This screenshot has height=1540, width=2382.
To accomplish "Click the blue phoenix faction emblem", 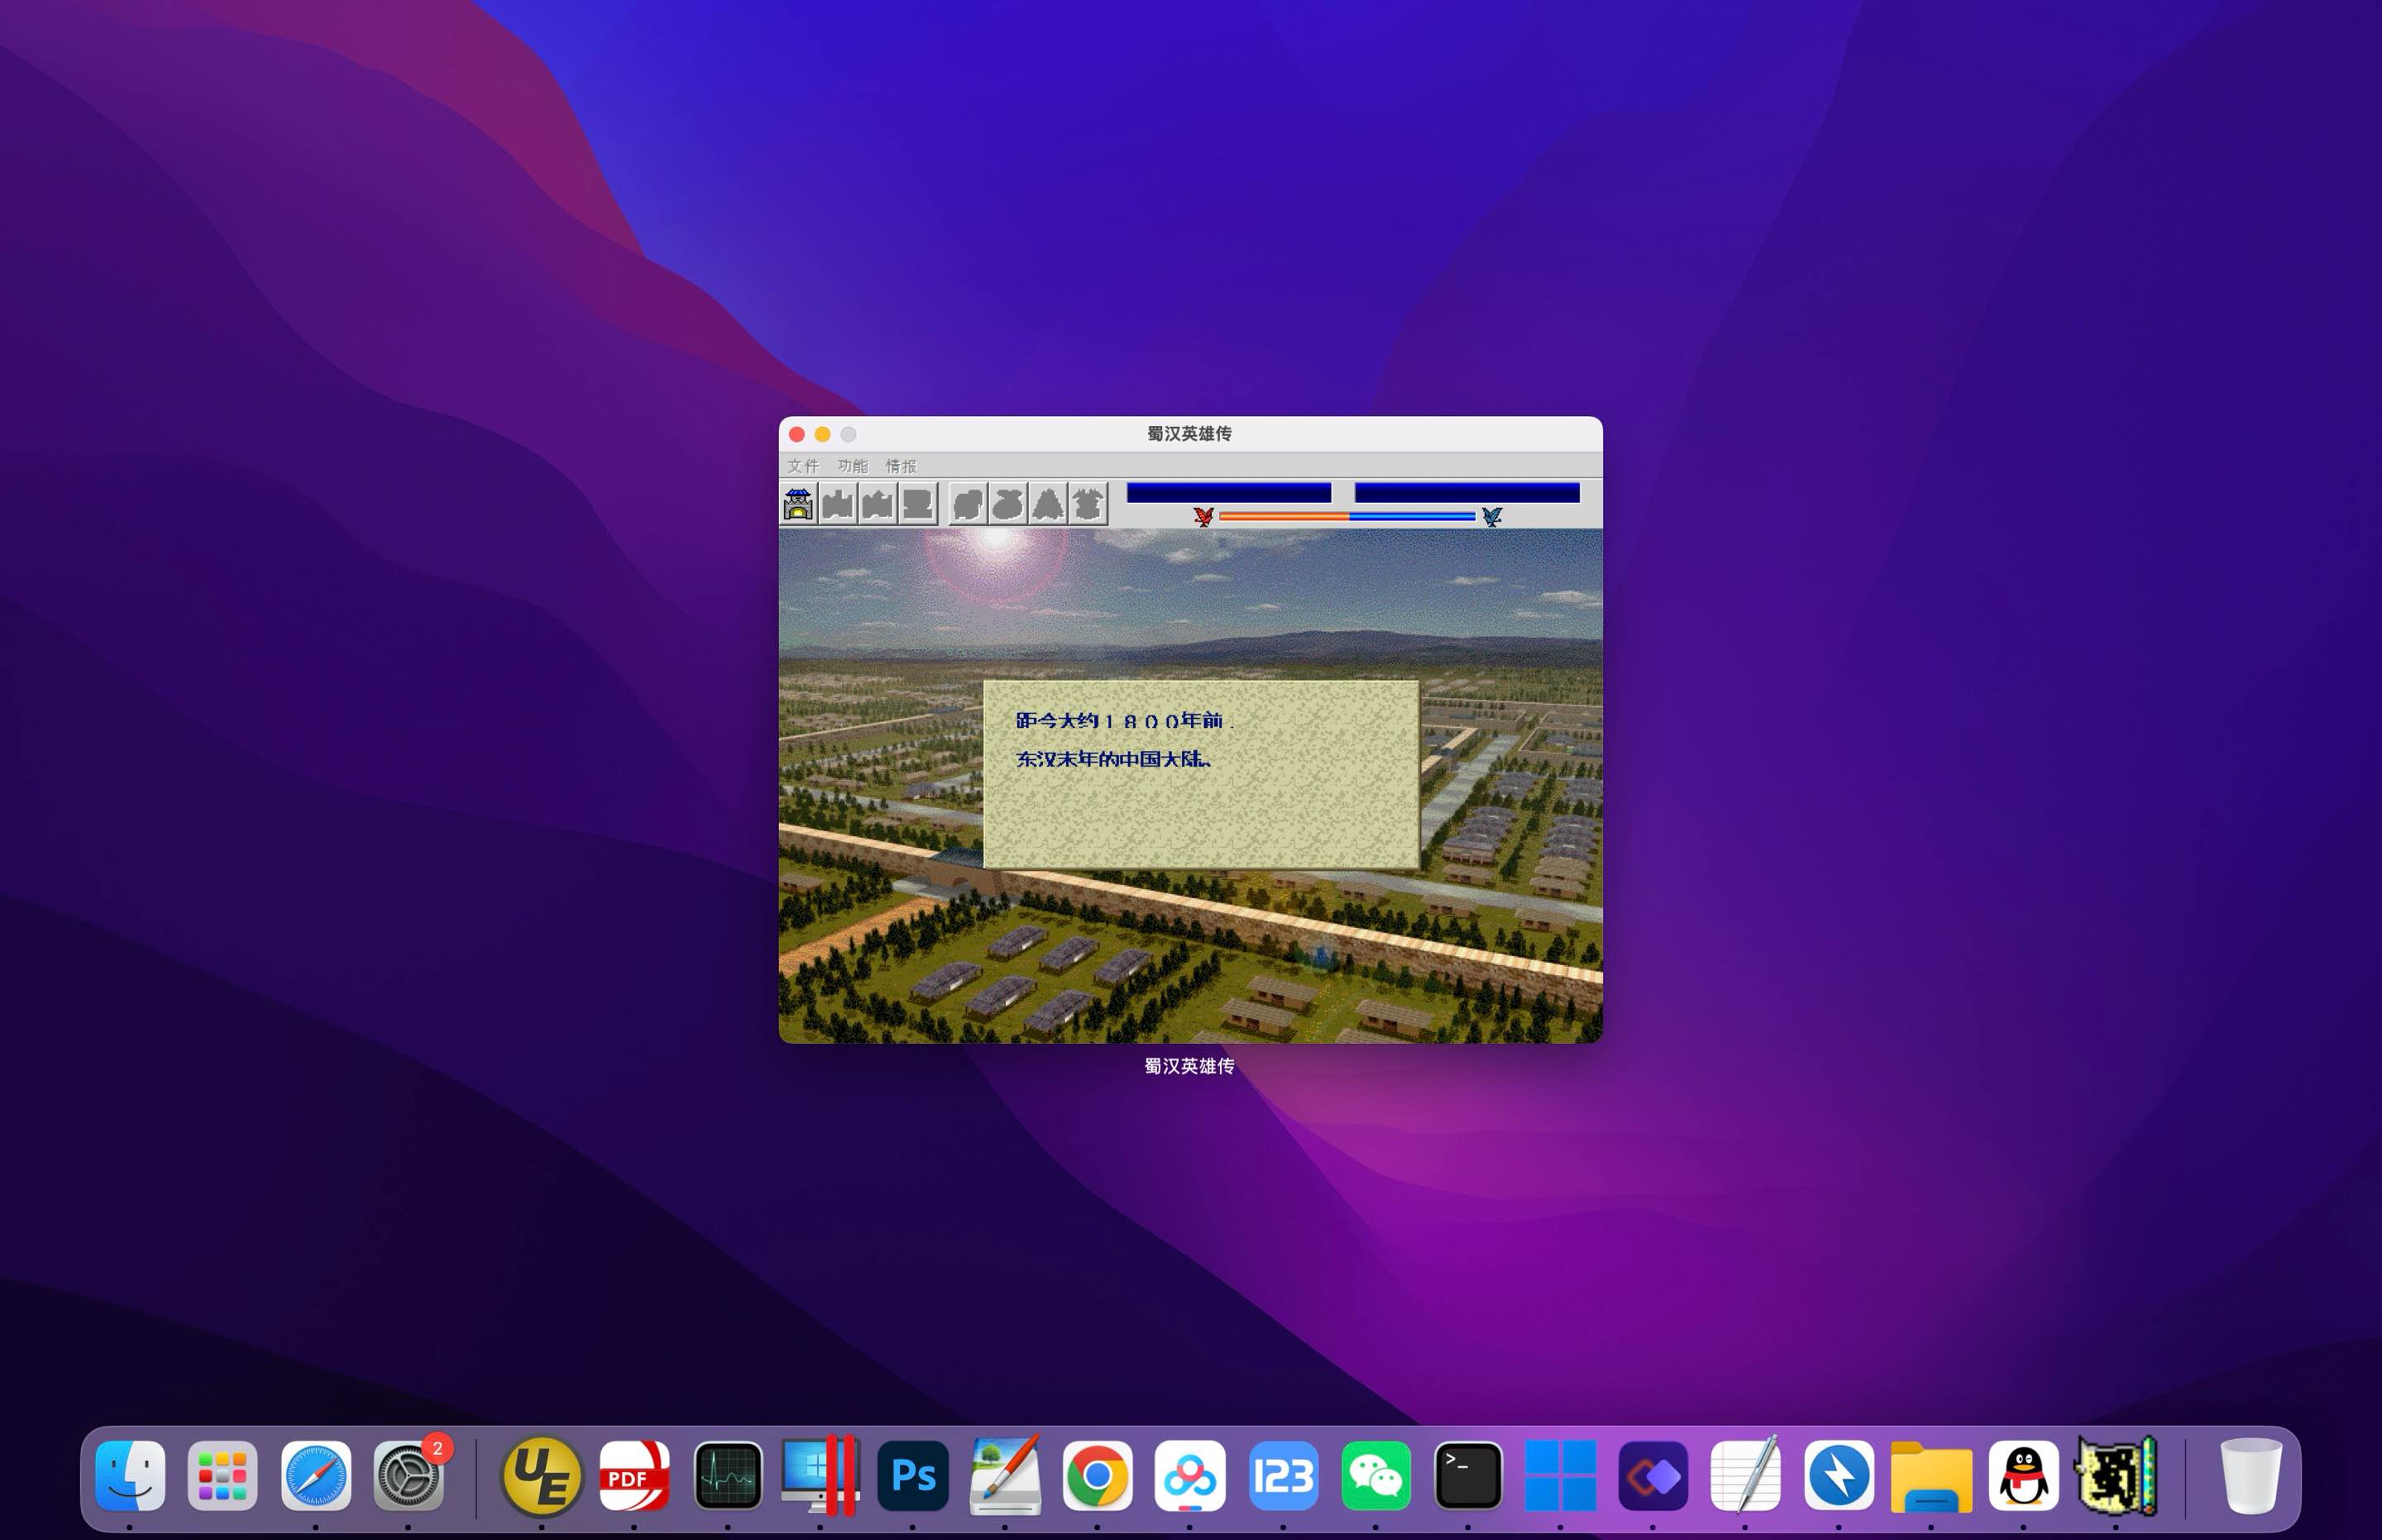I will point(1491,516).
